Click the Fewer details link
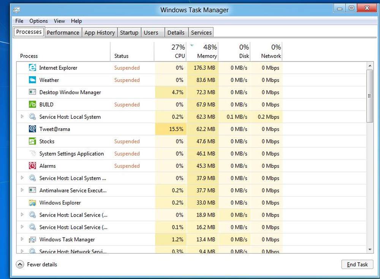 (x=42, y=265)
